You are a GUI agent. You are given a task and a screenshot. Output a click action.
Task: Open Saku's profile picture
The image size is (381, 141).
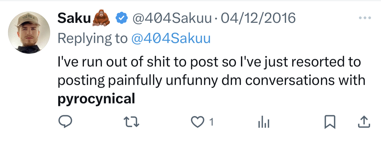[x=29, y=33]
